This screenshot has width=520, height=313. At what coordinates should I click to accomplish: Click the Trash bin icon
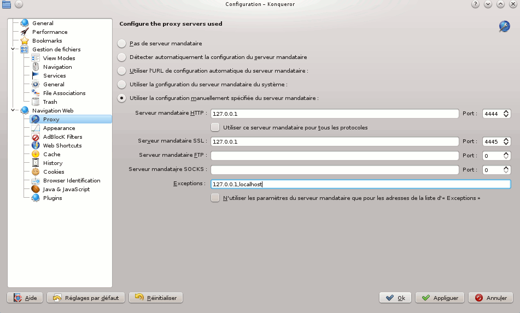coord(36,102)
